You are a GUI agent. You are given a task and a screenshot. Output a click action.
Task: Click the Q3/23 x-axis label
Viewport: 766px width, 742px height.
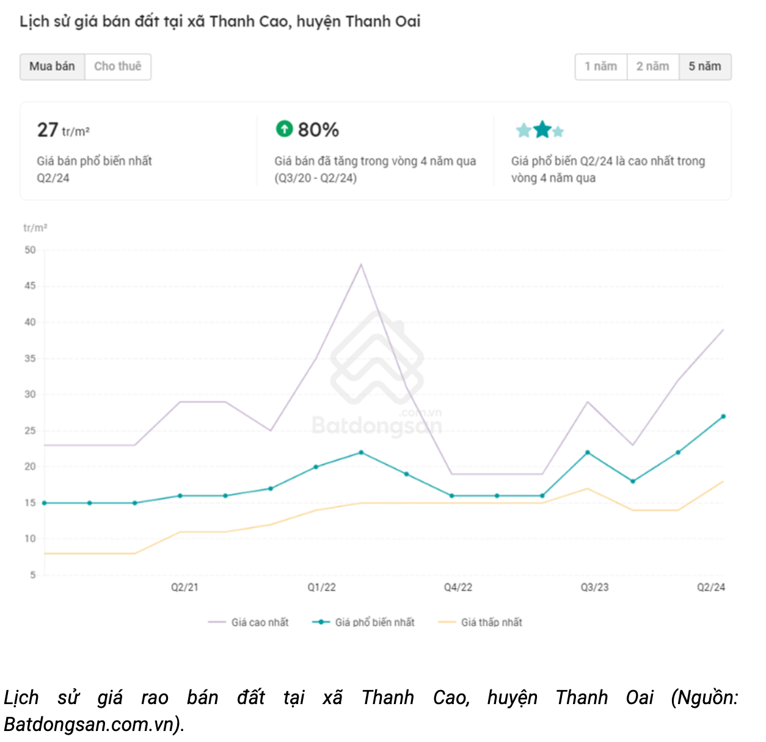[594, 587]
